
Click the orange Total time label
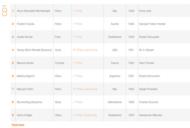click(18, 125)
